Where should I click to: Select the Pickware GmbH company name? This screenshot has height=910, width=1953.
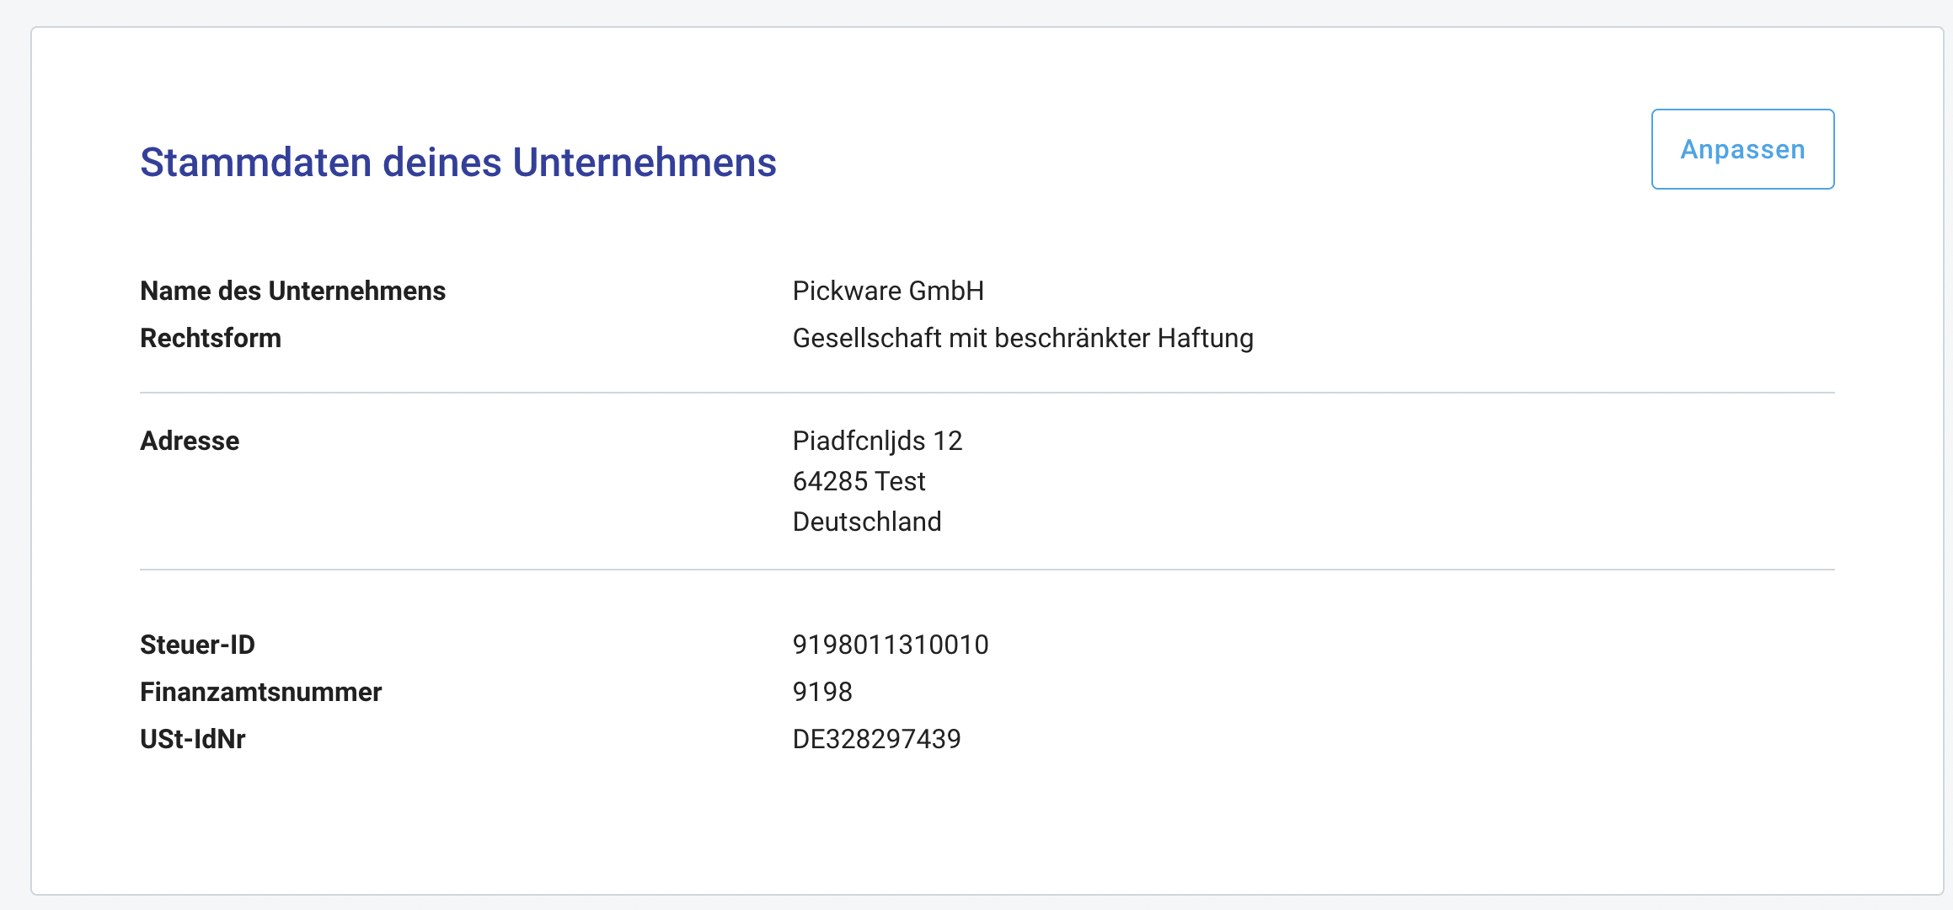888,291
